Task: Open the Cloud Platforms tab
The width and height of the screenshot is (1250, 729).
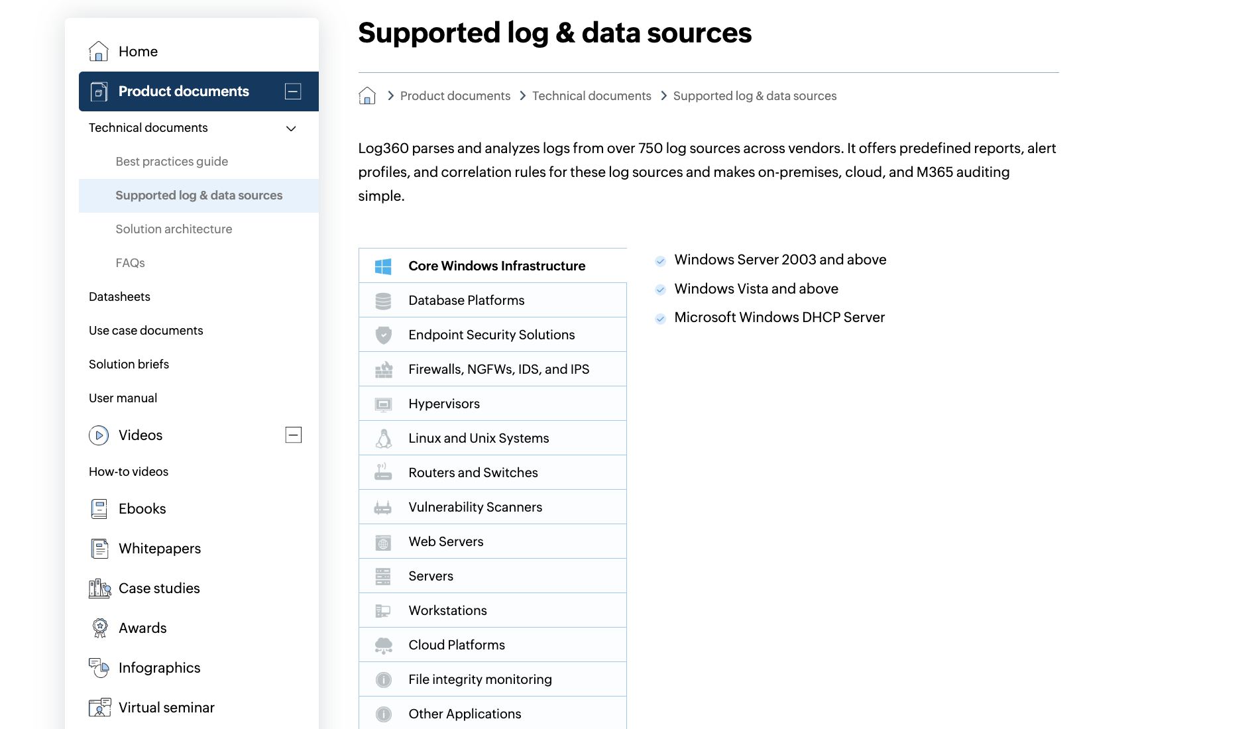Action: point(492,645)
